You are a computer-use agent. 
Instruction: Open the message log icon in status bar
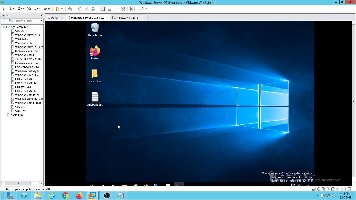point(350,189)
